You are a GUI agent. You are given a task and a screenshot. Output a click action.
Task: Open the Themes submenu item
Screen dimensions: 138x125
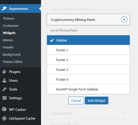(x=9, y=18)
